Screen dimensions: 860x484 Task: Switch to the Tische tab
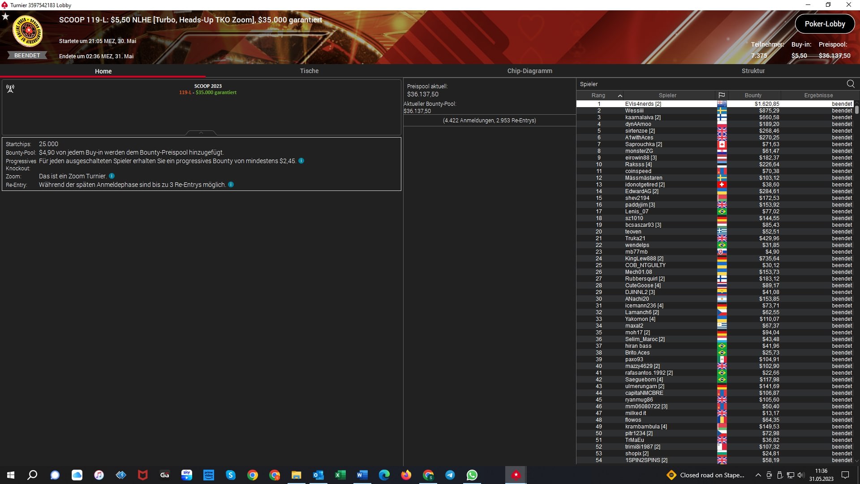point(309,71)
